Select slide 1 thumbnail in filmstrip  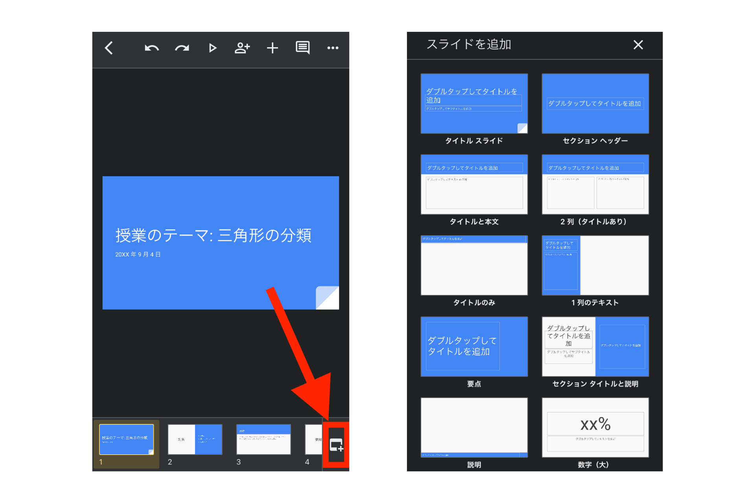pos(126,439)
